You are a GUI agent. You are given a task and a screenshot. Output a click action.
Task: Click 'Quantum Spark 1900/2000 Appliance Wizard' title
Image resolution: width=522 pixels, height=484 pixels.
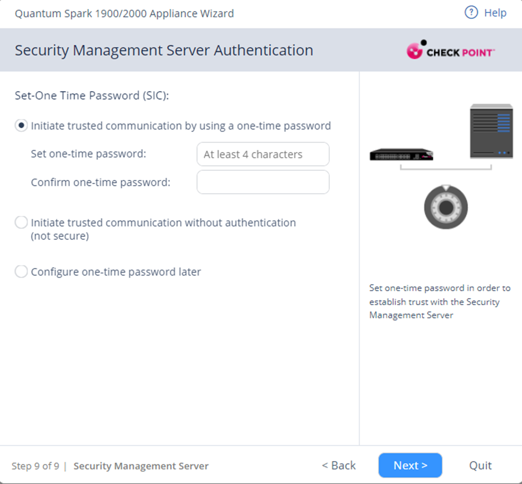(124, 14)
